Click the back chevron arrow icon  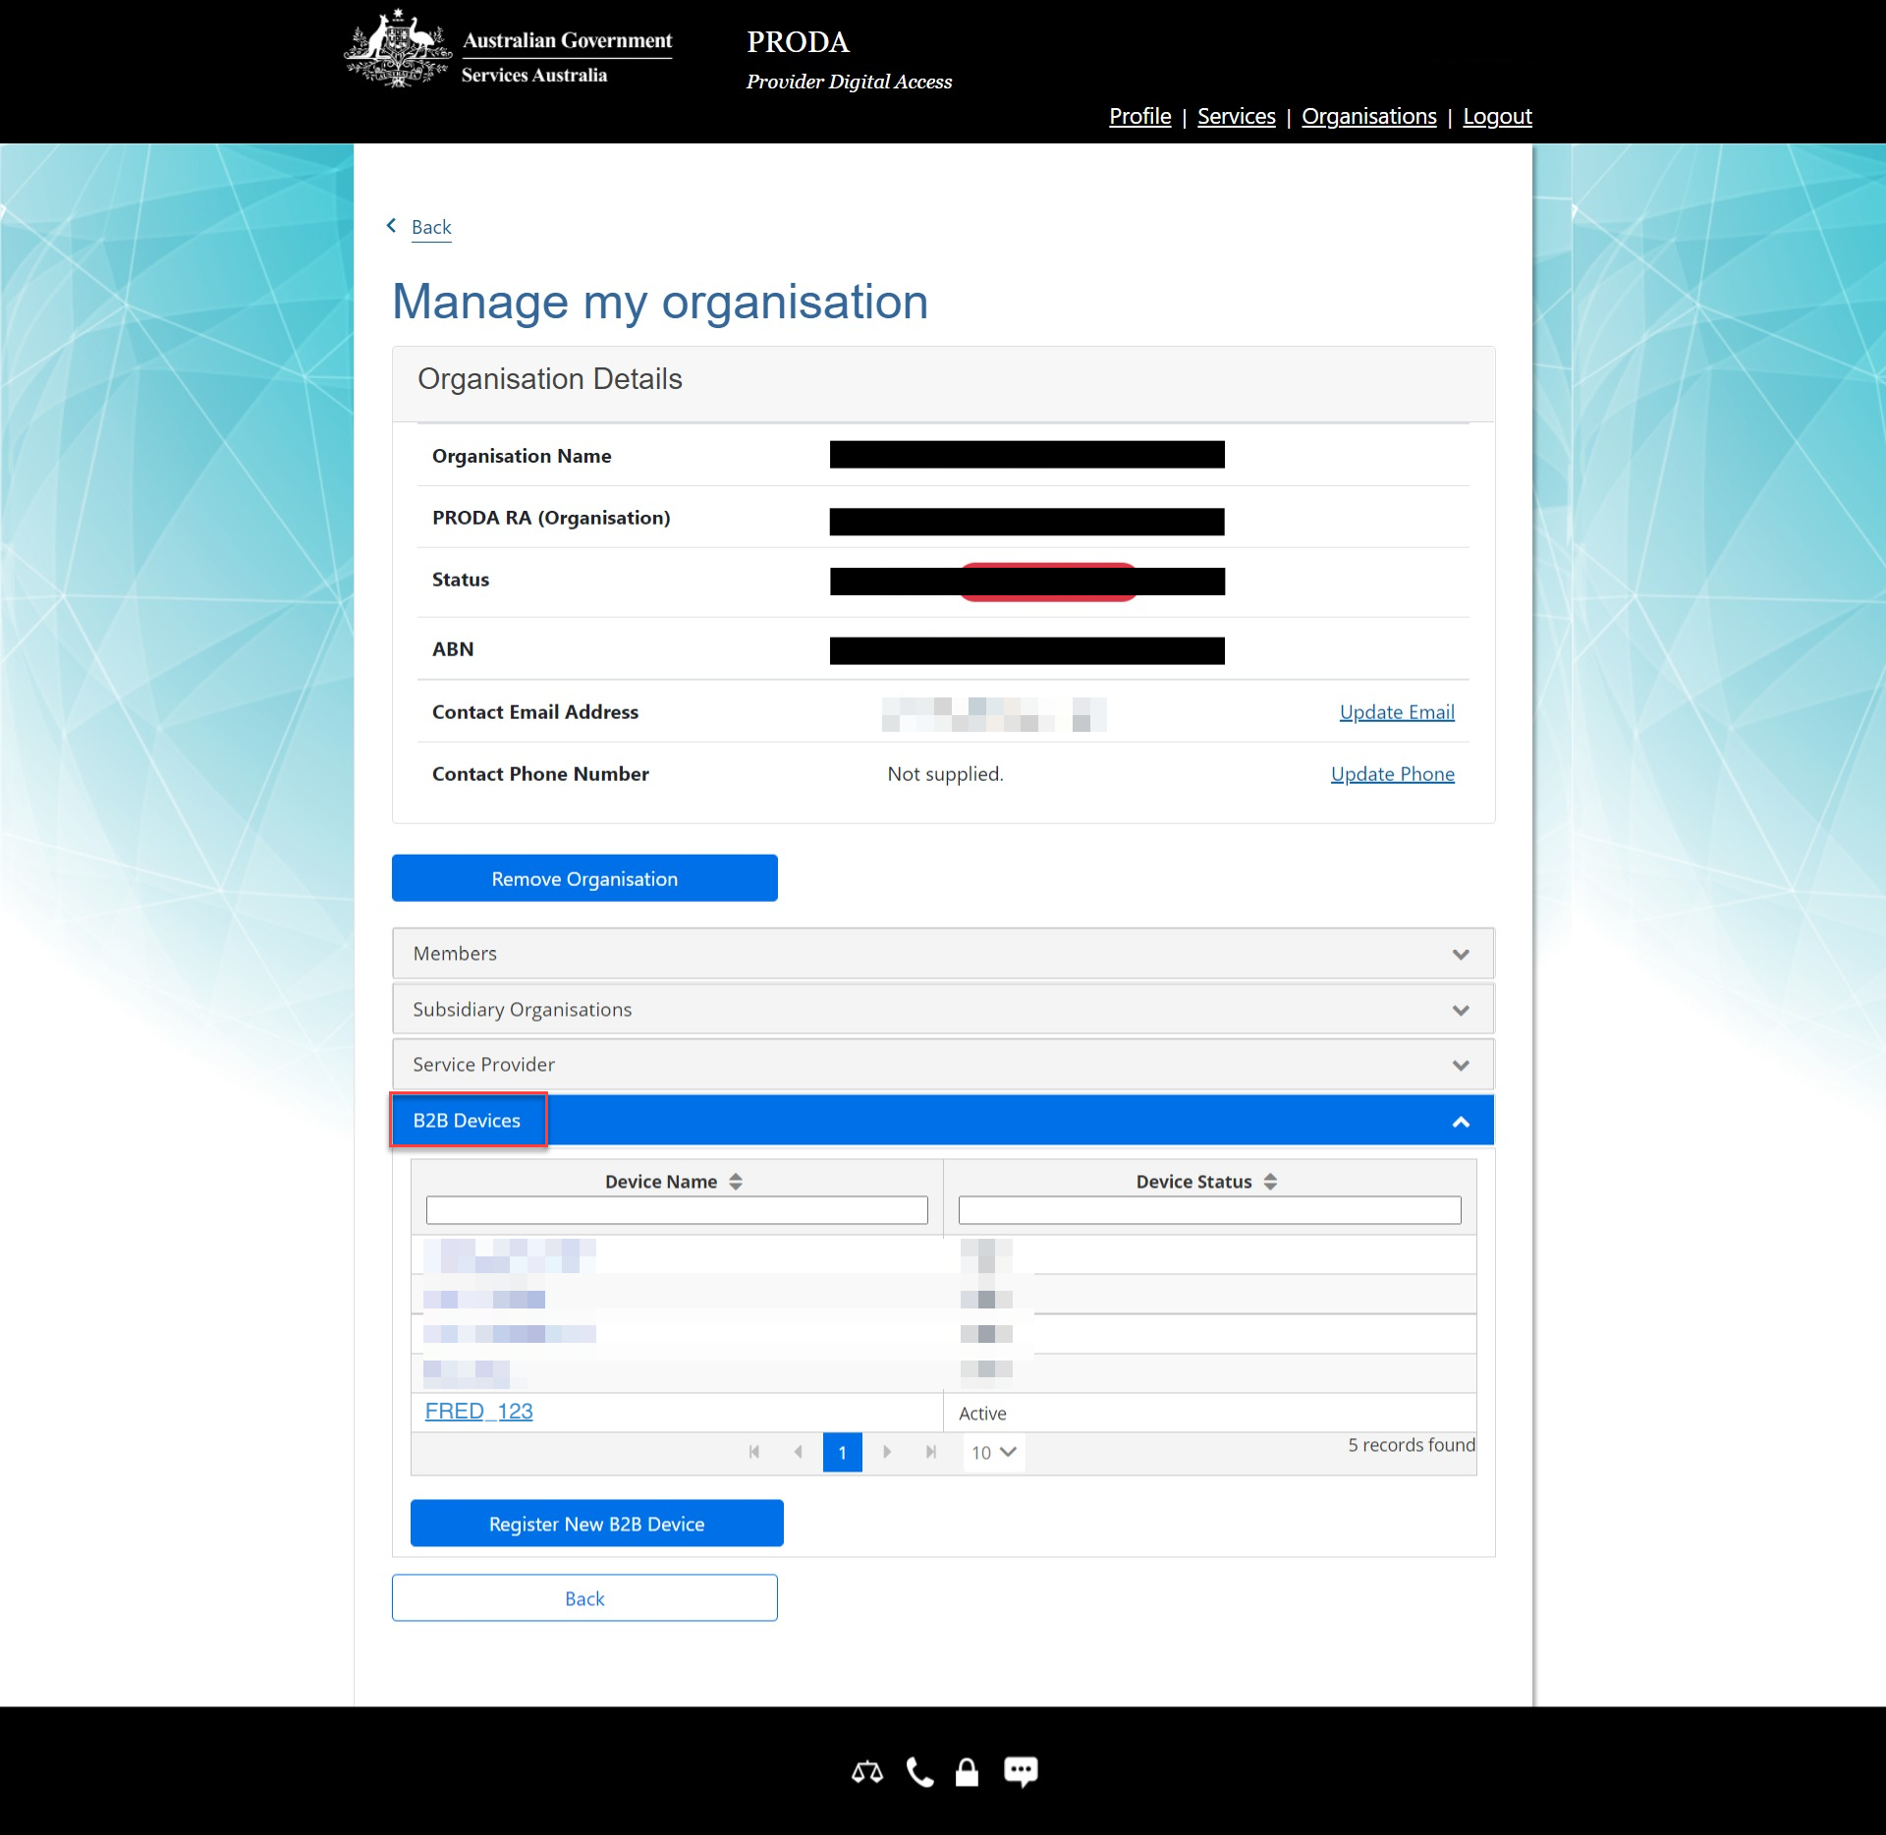[392, 226]
